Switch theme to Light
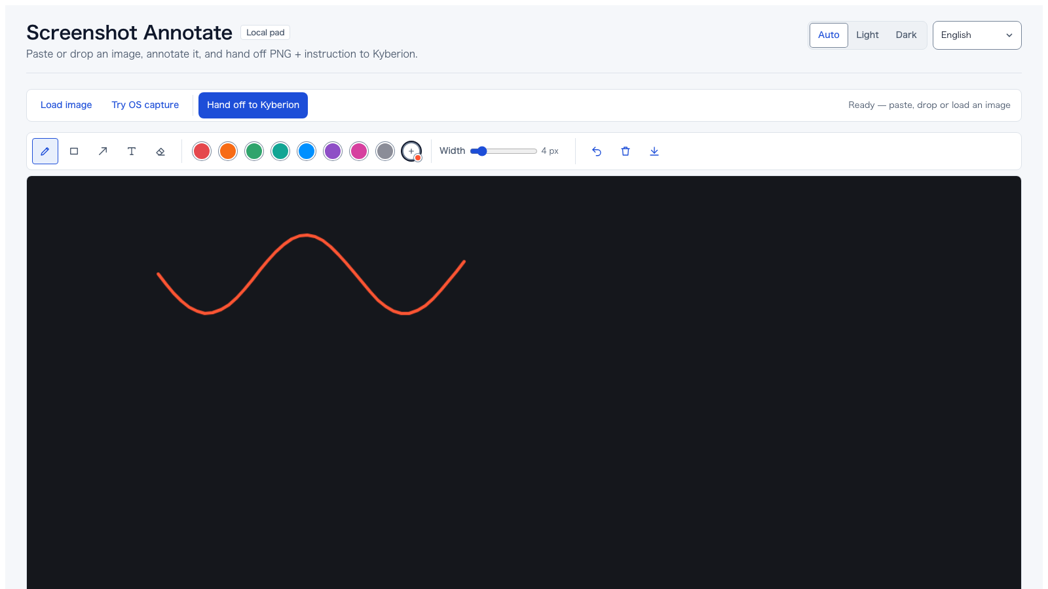This screenshot has width=1048, height=589. click(867, 35)
